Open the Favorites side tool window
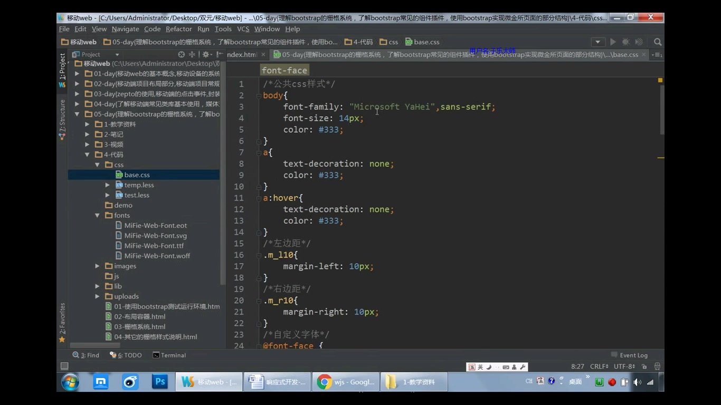The width and height of the screenshot is (721, 405). click(62, 322)
